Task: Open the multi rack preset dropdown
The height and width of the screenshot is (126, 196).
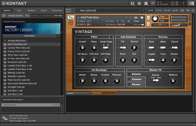Action: pos(78,11)
